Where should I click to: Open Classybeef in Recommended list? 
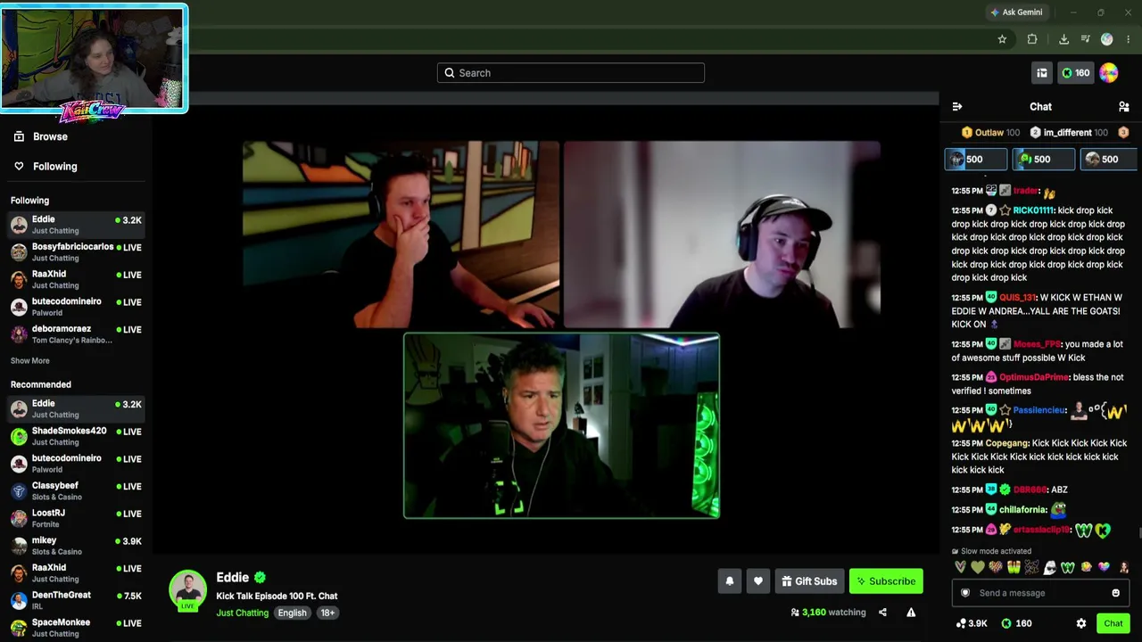[76, 491]
